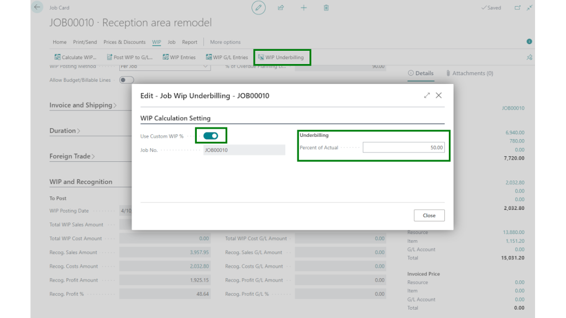Click the plus icon to add new
The image size is (566, 318).
point(303,8)
